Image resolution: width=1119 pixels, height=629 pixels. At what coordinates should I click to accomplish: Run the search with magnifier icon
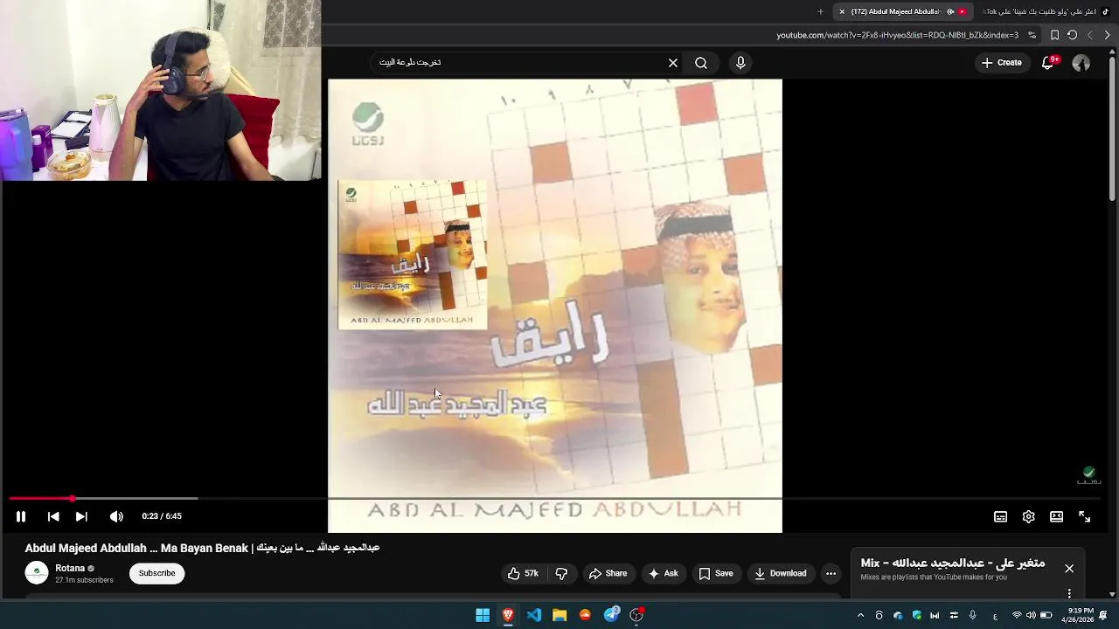click(x=701, y=63)
